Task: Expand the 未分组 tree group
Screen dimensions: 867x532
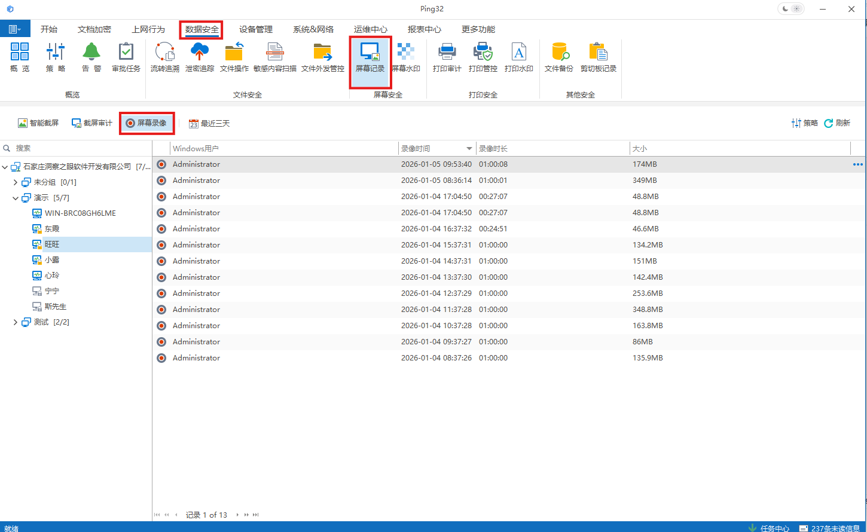Action: (16, 182)
